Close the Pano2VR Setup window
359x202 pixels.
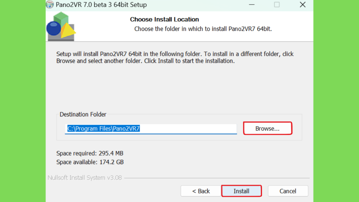tap(303, 5)
